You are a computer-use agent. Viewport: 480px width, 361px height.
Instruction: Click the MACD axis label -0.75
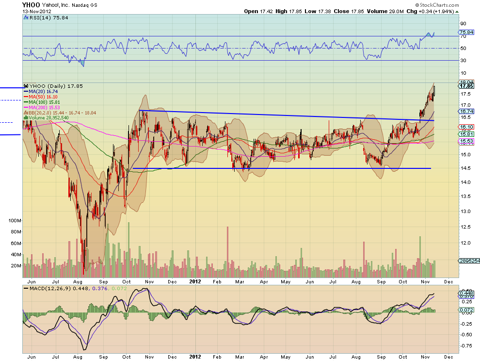(x=466, y=346)
